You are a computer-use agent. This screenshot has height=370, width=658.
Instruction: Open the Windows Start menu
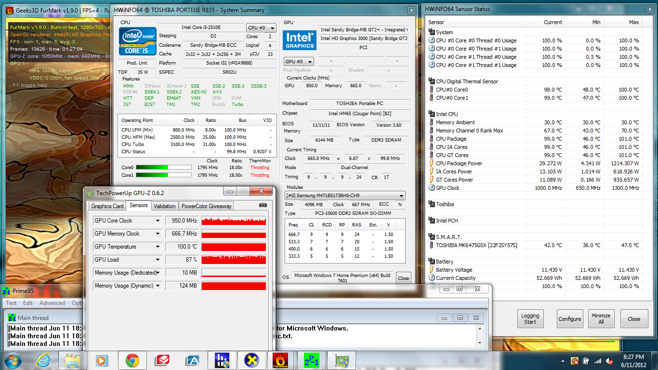coord(12,360)
